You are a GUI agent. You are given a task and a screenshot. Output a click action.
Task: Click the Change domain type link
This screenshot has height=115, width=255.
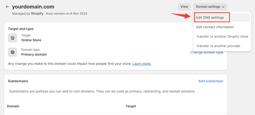[x=207, y=53]
